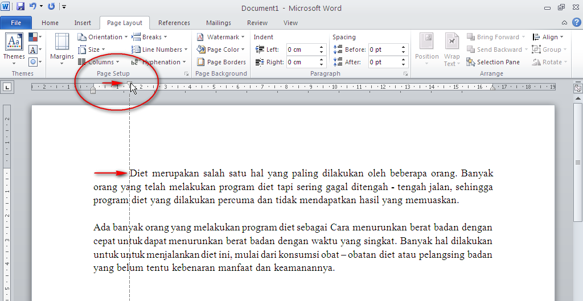583x301 pixels.
Task: Click the Spacing Before value field
Action: (x=384, y=50)
